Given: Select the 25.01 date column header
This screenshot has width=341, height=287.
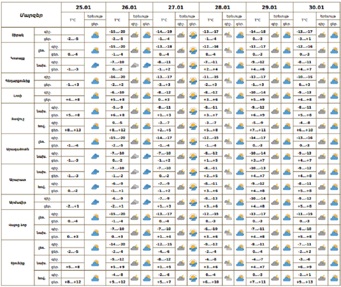Looking at the screenshot, I should (83, 7).
